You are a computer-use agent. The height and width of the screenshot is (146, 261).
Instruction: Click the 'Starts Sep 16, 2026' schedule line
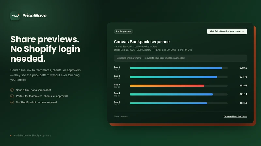[x=153, y=50]
